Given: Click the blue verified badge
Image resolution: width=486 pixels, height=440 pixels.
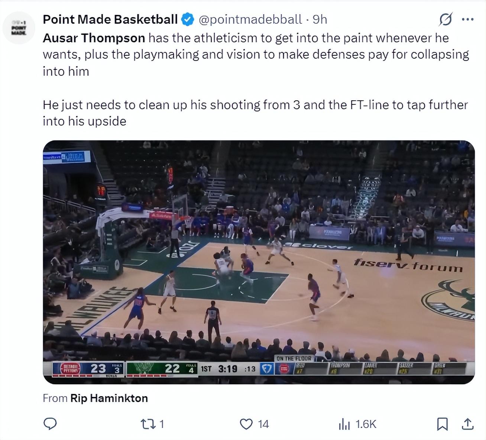Looking at the screenshot, I should coord(188,19).
